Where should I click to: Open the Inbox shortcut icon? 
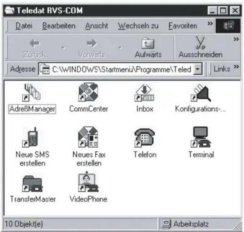(144, 93)
